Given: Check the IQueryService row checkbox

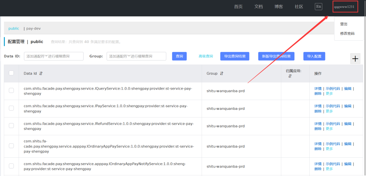Looking at the screenshot, I should 11,91.
